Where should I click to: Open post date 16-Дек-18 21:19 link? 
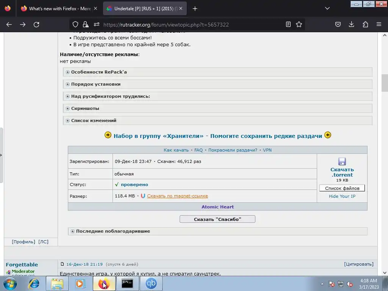(84, 264)
